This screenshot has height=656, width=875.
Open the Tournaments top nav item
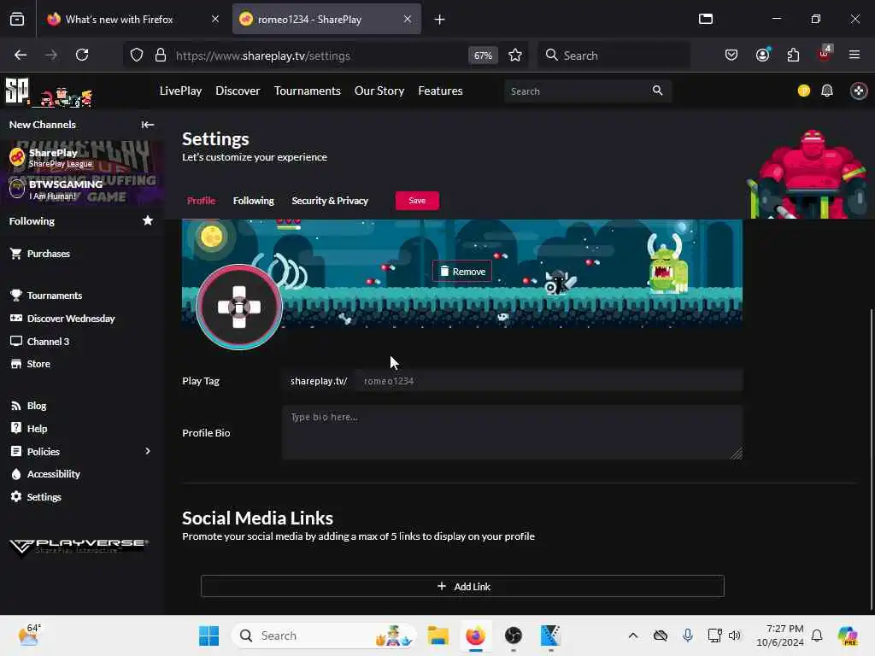[x=307, y=91]
